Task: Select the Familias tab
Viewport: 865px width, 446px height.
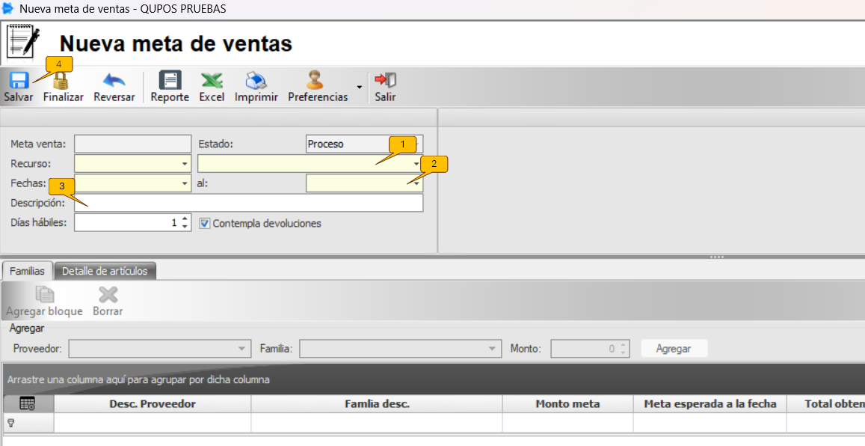Action: [27, 270]
